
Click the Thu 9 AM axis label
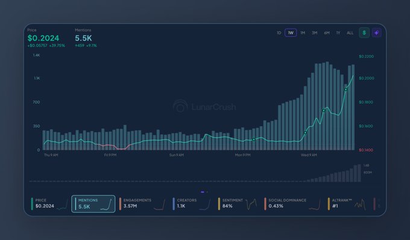pyautogui.click(x=51, y=155)
